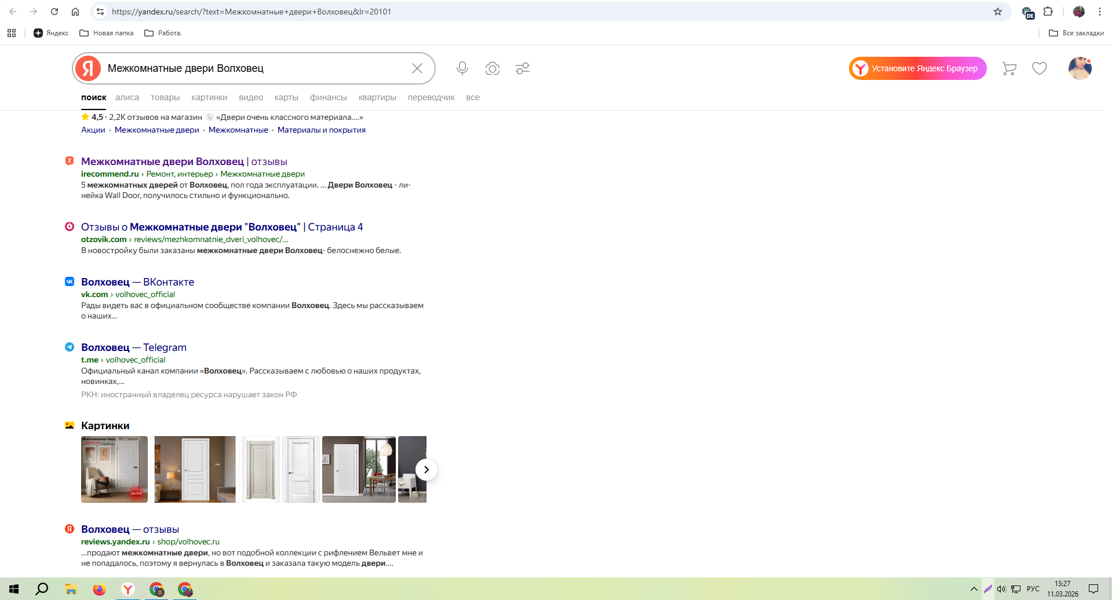1112x600 pixels.
Task: Switch to the 'картинки' tab
Action: point(209,97)
